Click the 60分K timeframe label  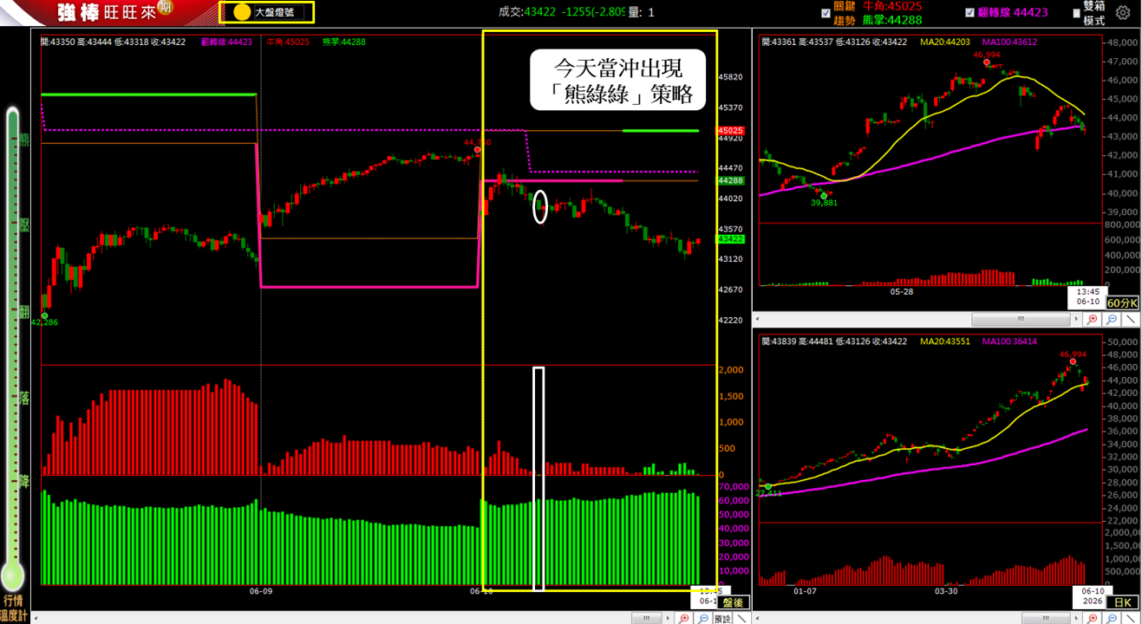pos(1123,303)
